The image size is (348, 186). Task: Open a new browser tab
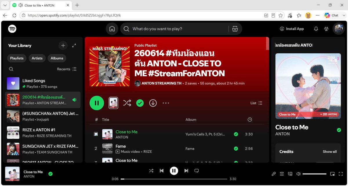pos(77,5)
